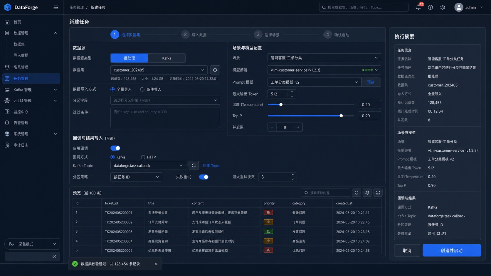Image resolution: width=491 pixels, height=276 pixels.
Task: Expand preview table to fullscreen
Action: [378, 193]
